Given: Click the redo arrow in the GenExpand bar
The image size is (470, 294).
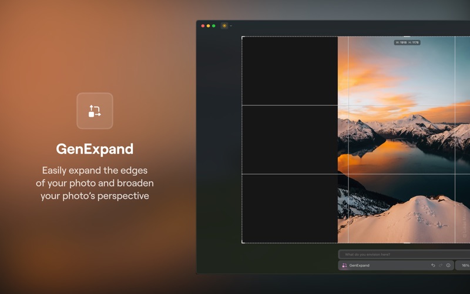Looking at the screenshot, I should [440, 265].
